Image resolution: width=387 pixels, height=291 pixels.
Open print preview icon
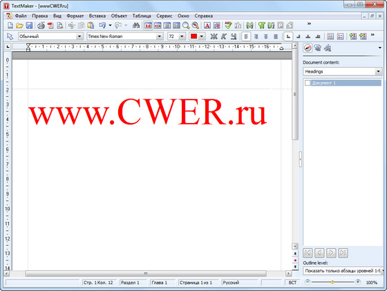60,26
